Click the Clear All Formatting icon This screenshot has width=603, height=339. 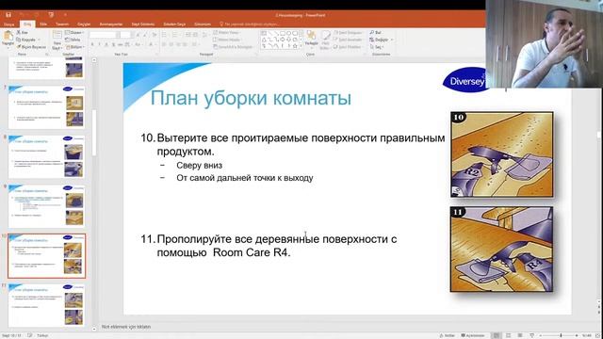point(155,35)
